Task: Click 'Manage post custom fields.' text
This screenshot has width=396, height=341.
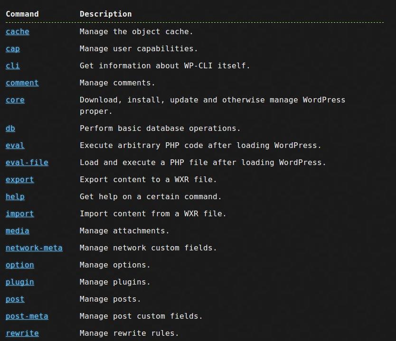Action: 141,316
